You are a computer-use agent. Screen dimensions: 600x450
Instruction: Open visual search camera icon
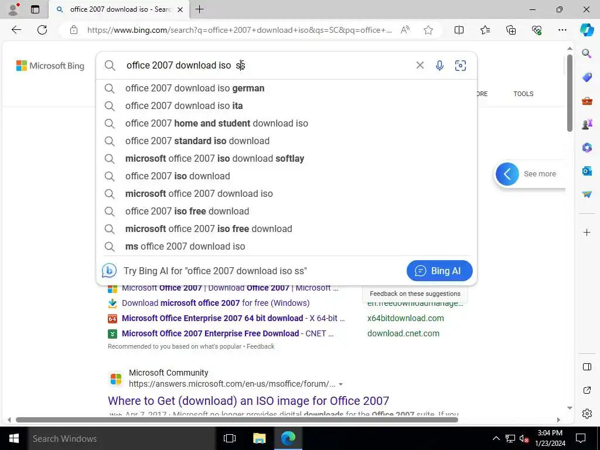pos(461,66)
